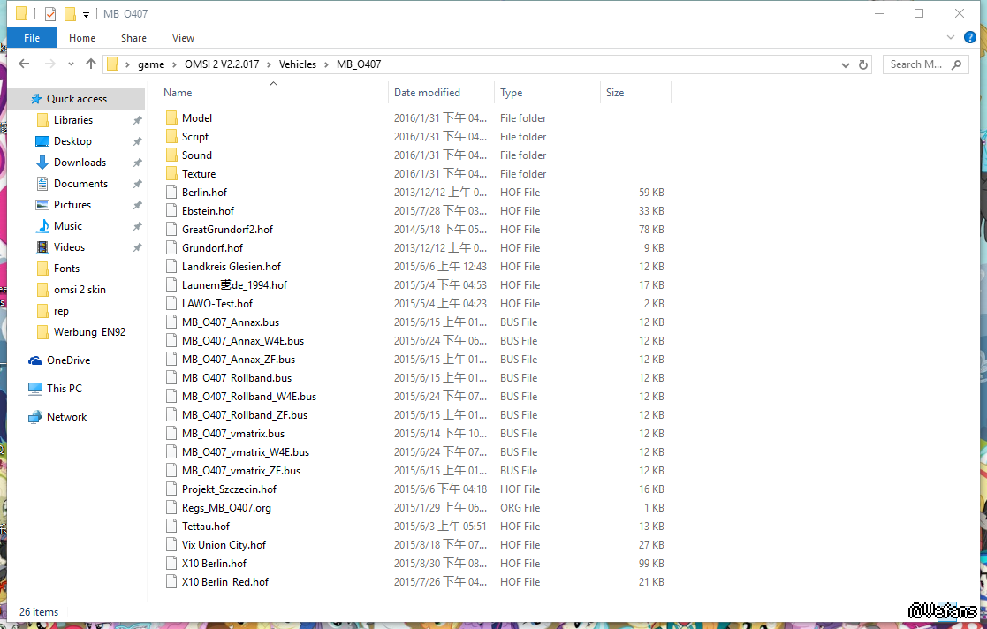
Task: Navigate back with the back arrow
Action: pos(24,64)
